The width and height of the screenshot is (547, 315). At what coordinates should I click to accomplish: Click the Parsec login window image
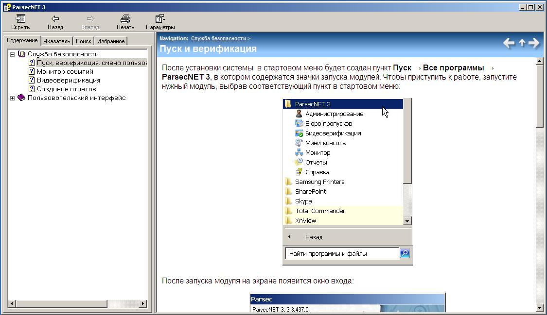(x=348, y=303)
